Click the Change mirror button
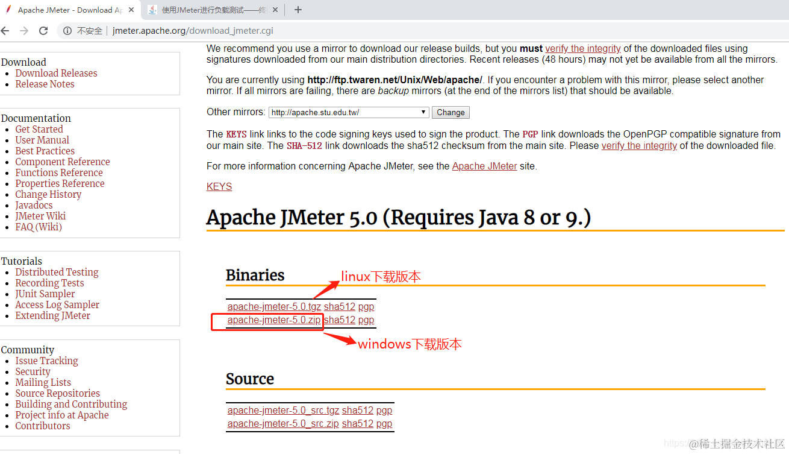Screen dimensions: 789x454 click(x=451, y=112)
